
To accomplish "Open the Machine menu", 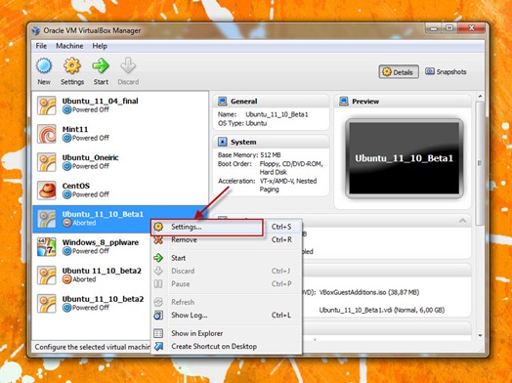I will pos(69,46).
